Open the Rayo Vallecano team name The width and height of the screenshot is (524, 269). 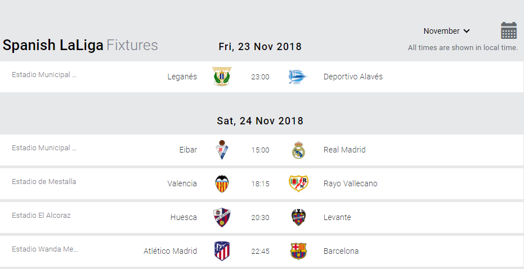[x=350, y=183]
